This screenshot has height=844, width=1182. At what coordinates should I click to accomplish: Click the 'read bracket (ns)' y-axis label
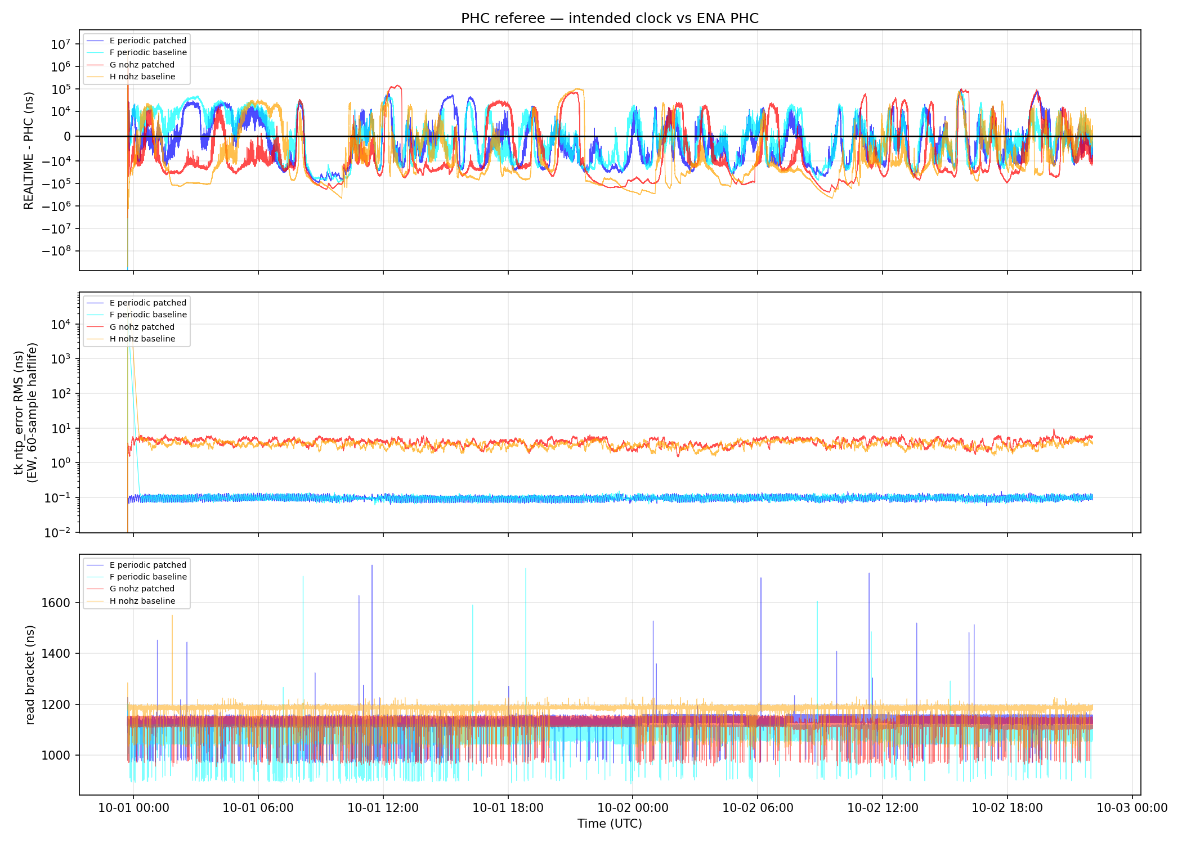tap(30, 675)
